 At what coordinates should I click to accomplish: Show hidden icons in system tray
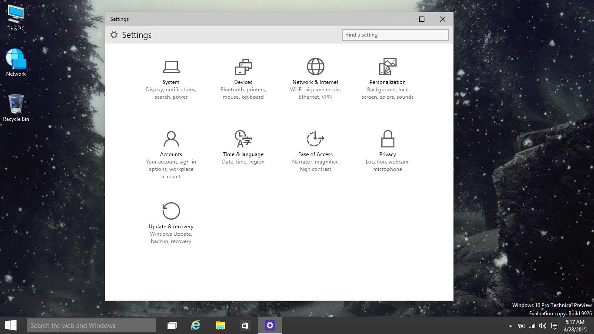click(510, 326)
